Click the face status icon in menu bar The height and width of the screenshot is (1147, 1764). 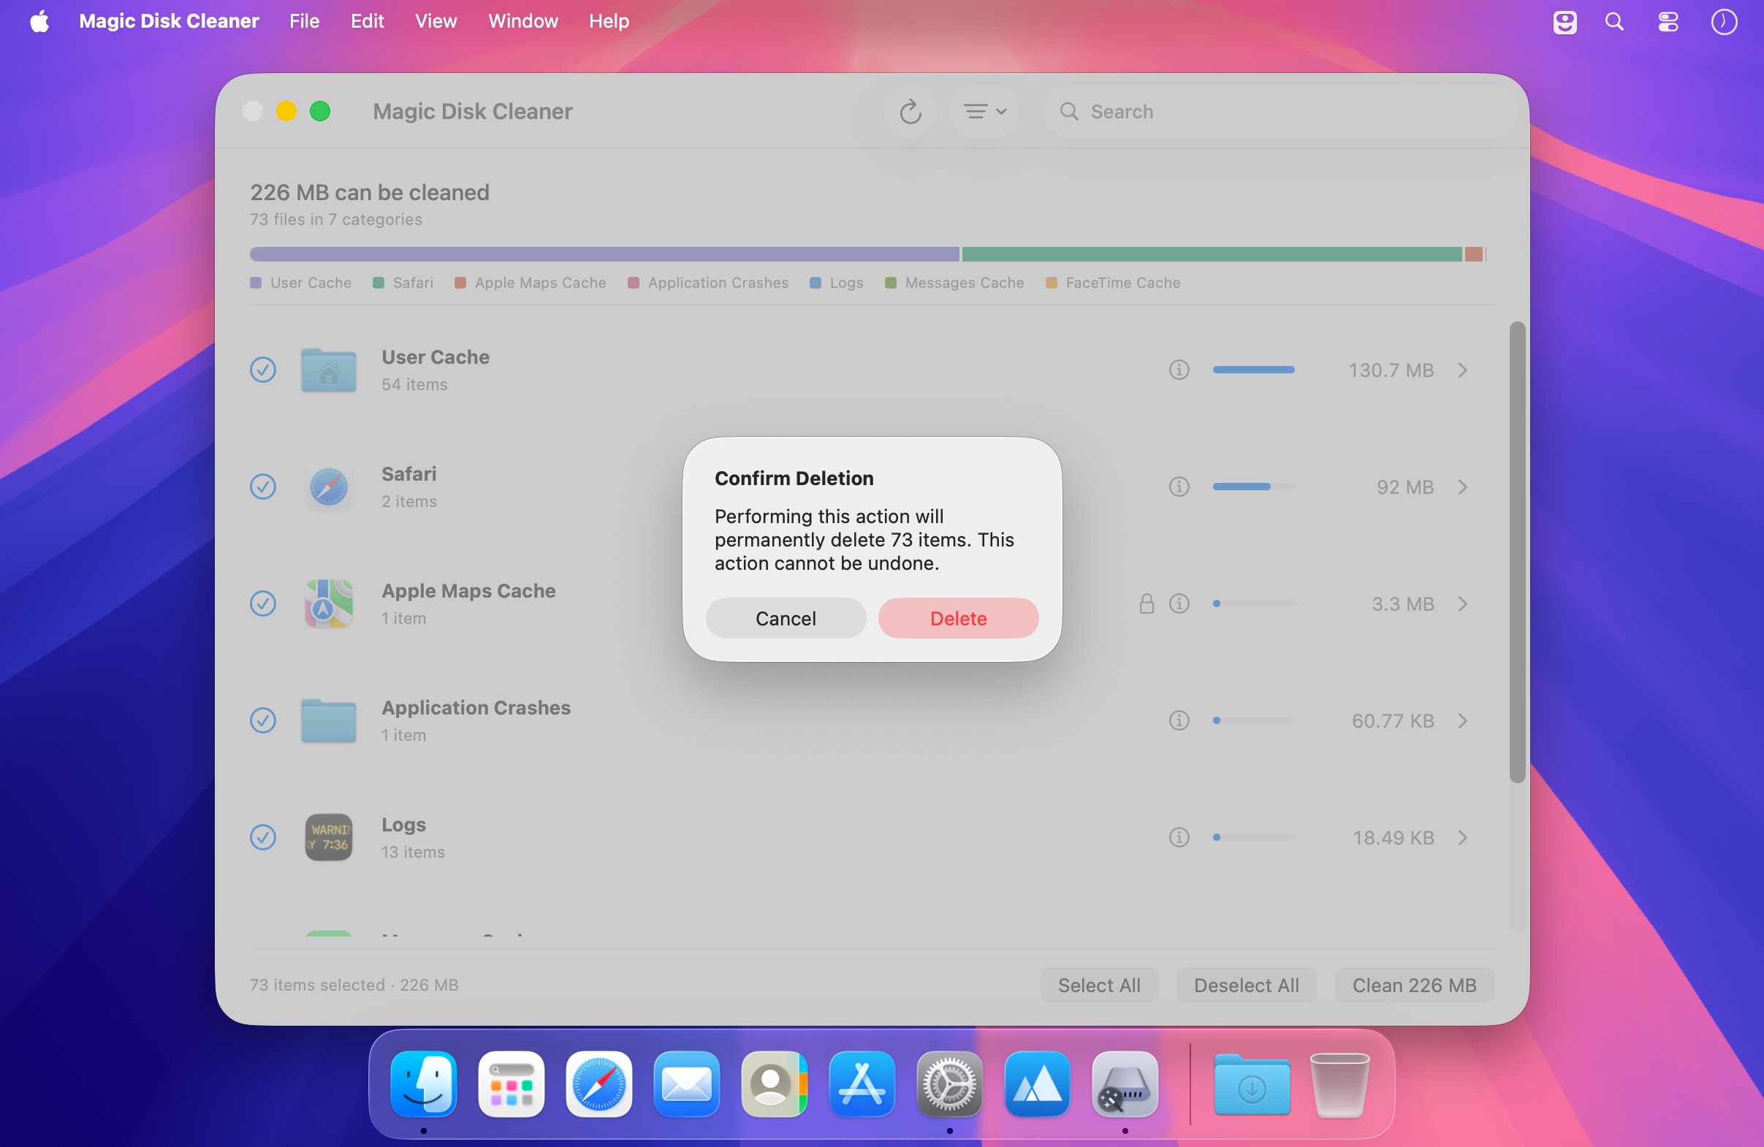pos(1565,22)
